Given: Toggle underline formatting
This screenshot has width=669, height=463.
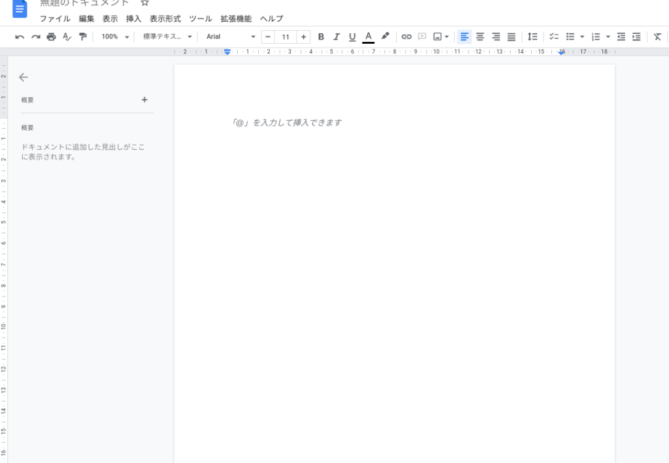Looking at the screenshot, I should [x=352, y=37].
